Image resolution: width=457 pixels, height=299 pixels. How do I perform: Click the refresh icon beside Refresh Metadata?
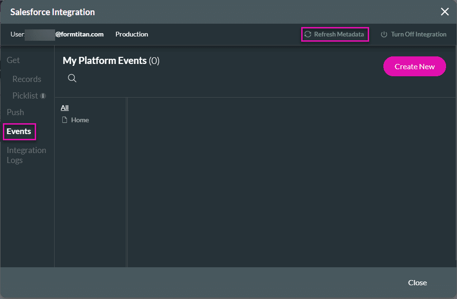[308, 34]
